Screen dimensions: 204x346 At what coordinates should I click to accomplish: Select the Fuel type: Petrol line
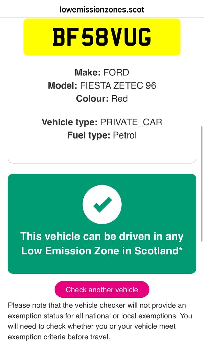tap(102, 135)
